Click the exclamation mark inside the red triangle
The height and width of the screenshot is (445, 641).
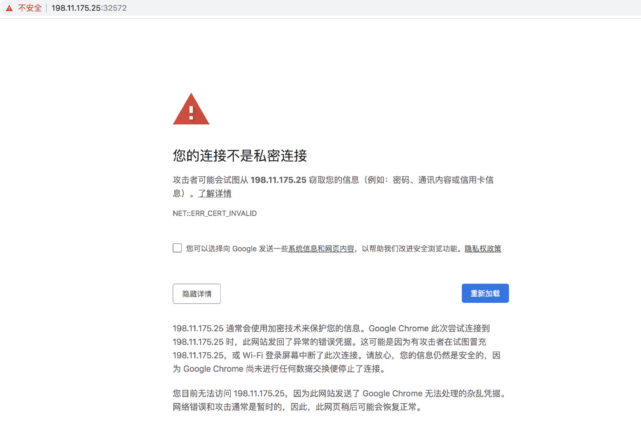191,112
